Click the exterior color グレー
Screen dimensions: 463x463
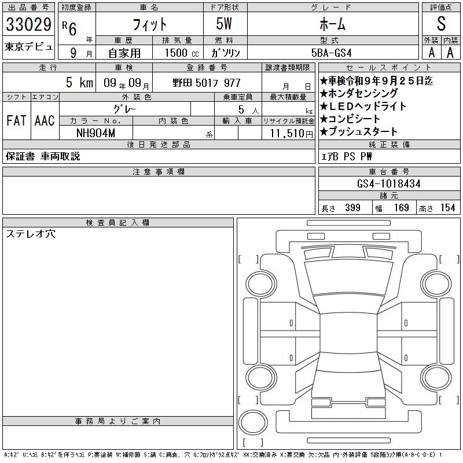[124, 109]
